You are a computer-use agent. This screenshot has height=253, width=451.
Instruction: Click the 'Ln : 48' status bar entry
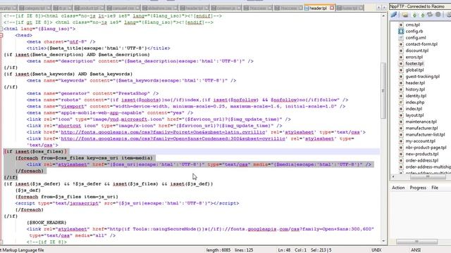[284, 250]
